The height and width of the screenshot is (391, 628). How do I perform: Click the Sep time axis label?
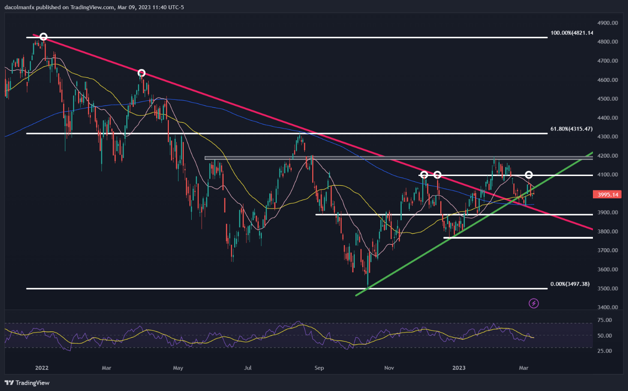[319, 368]
